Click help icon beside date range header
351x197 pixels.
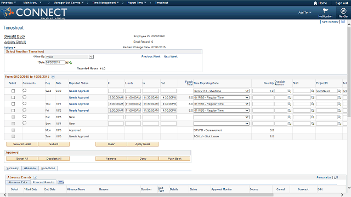pyautogui.click(x=53, y=77)
